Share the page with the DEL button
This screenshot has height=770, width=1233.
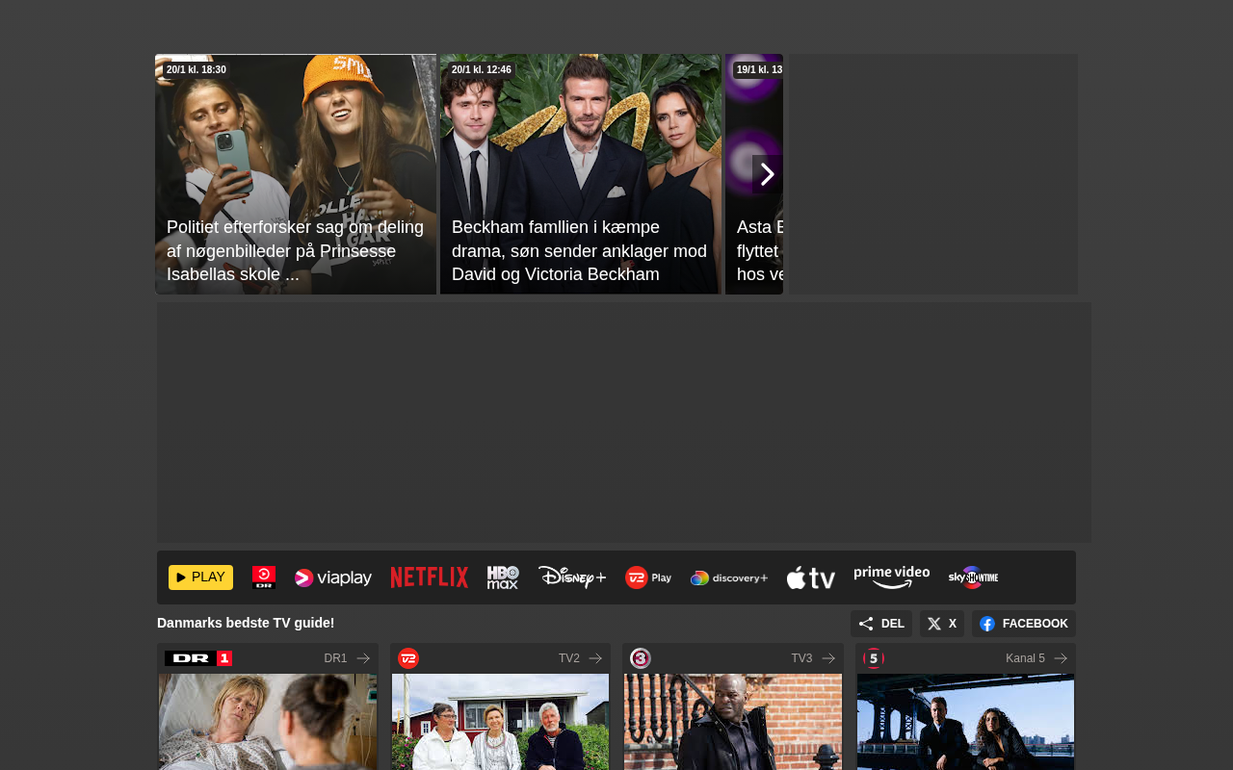[880, 624]
